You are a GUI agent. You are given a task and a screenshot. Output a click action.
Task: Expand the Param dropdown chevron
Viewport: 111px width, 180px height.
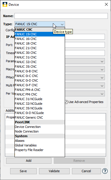(102, 62)
